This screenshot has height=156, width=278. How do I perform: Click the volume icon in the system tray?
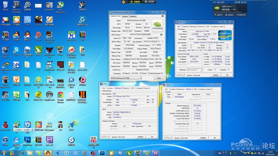256,153
